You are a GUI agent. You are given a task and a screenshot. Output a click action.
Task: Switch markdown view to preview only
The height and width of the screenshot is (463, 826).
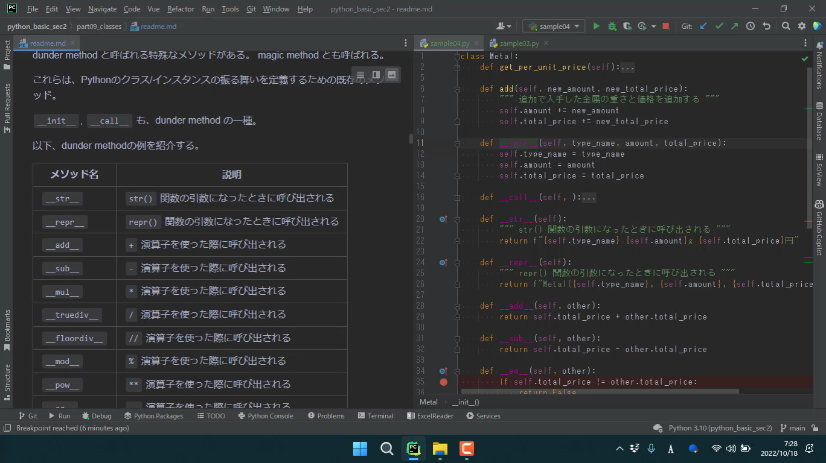392,75
